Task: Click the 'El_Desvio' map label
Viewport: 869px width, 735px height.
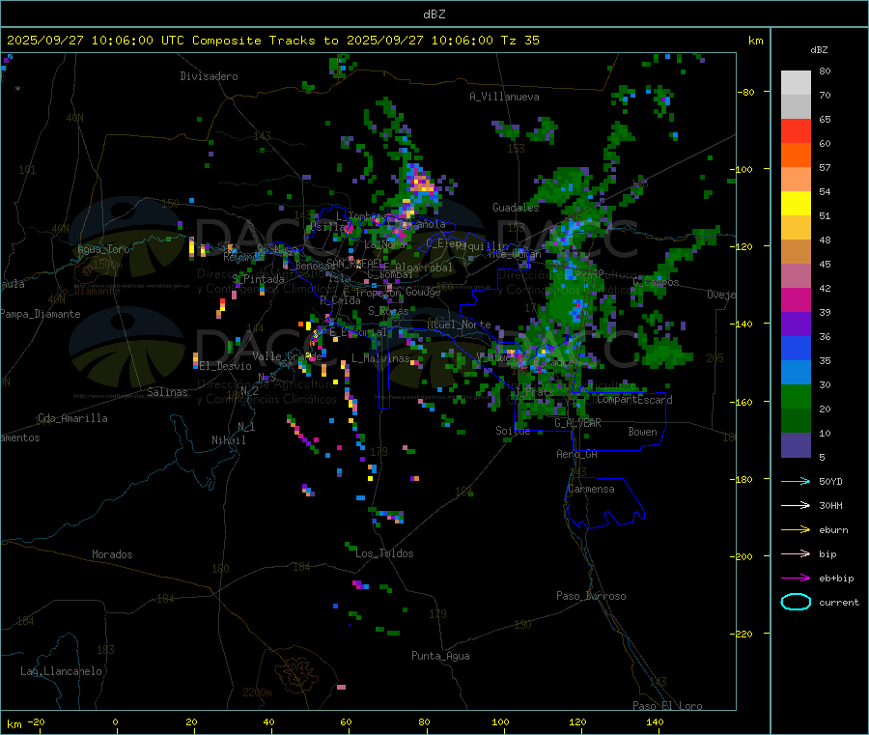Action: pyautogui.click(x=226, y=366)
